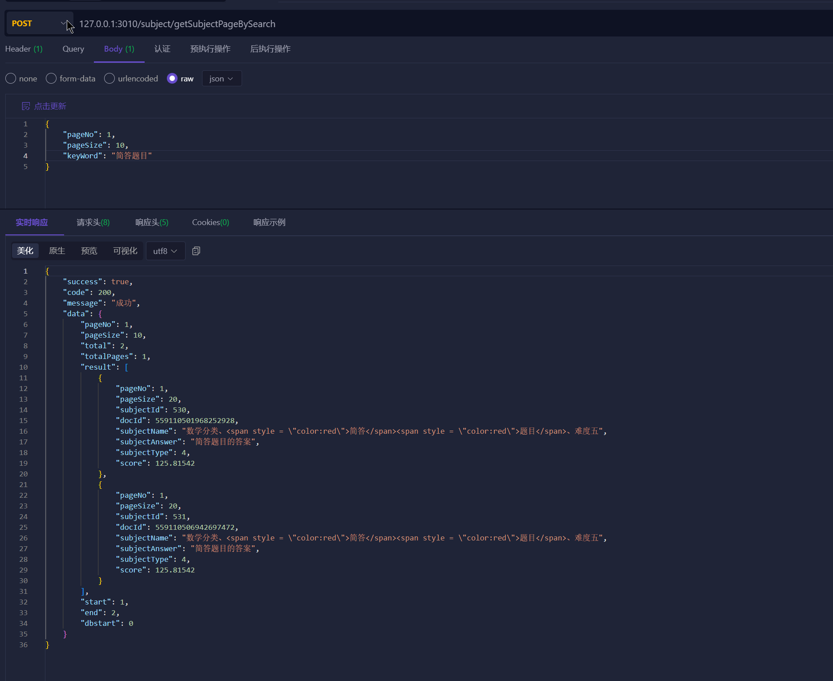Open the 后执行操作 tab
The image size is (833, 681).
pyautogui.click(x=270, y=49)
